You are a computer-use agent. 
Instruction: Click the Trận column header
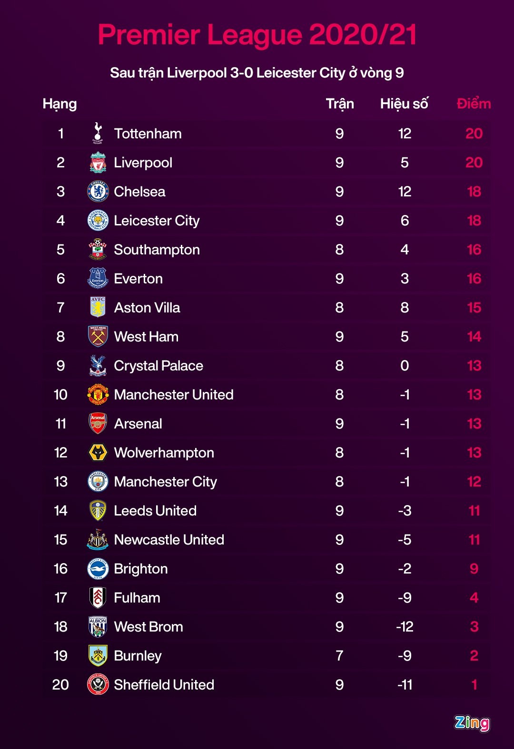click(x=340, y=104)
